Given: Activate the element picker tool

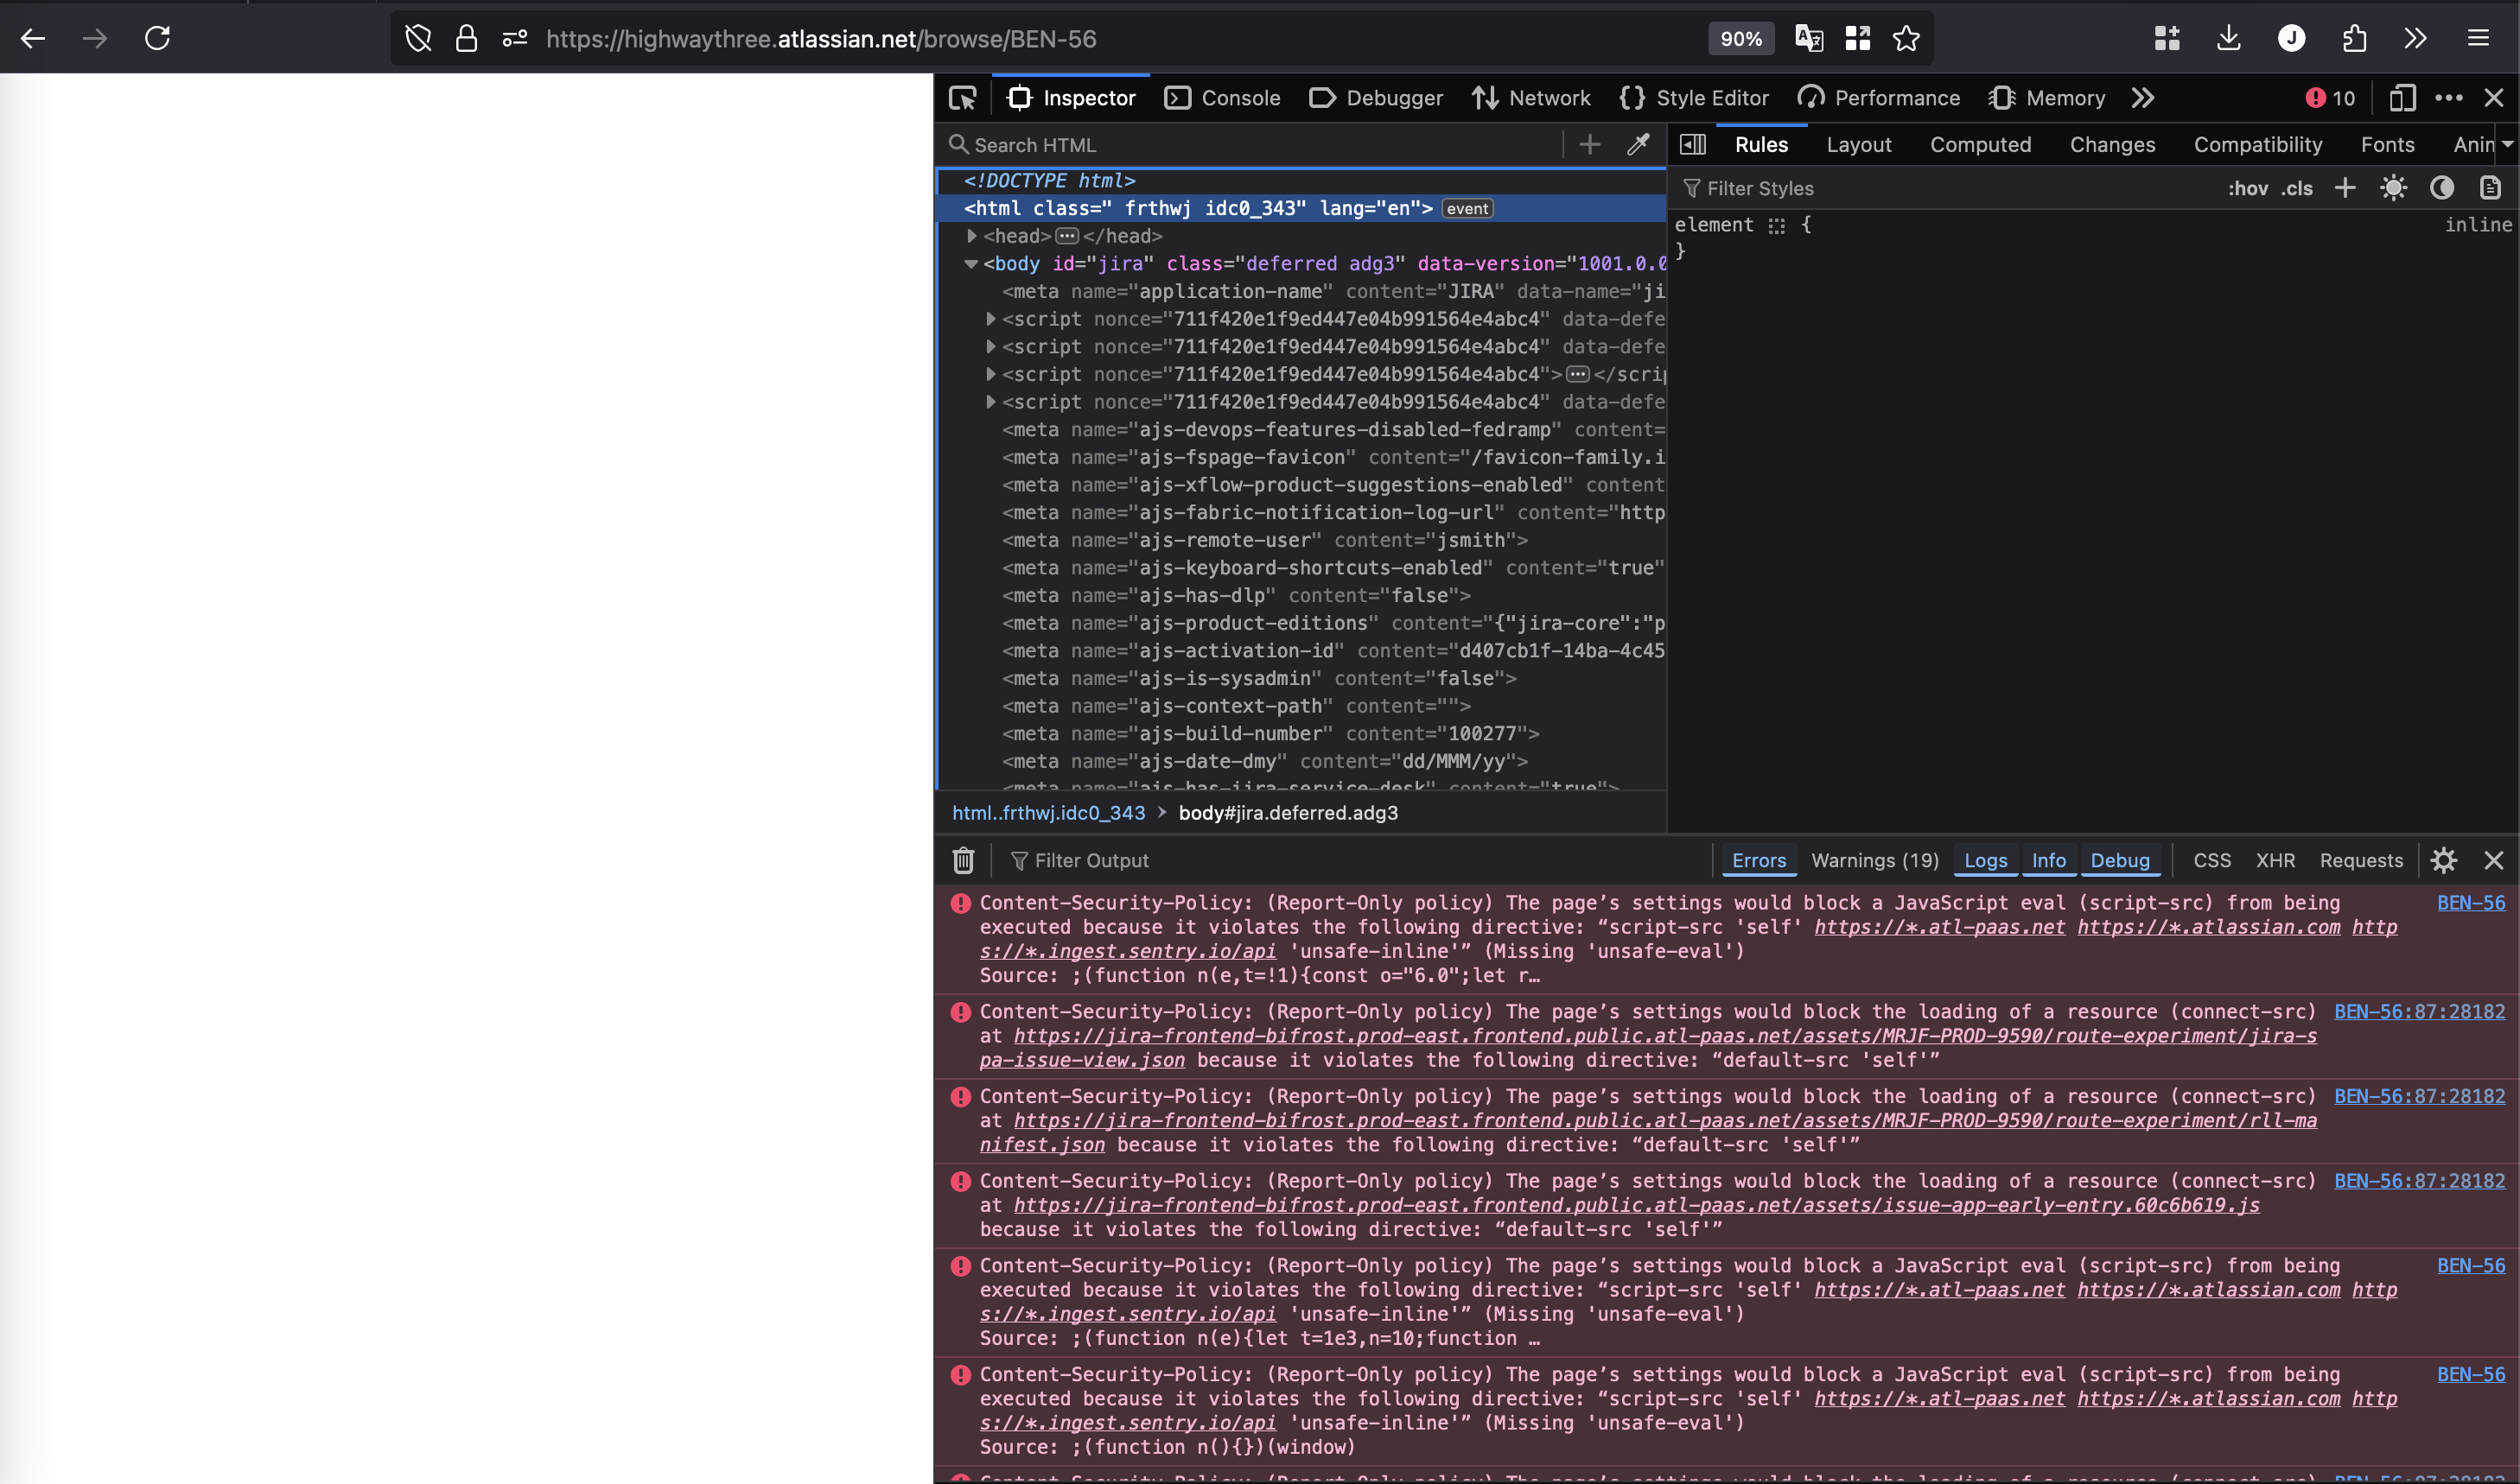Looking at the screenshot, I should (963, 98).
